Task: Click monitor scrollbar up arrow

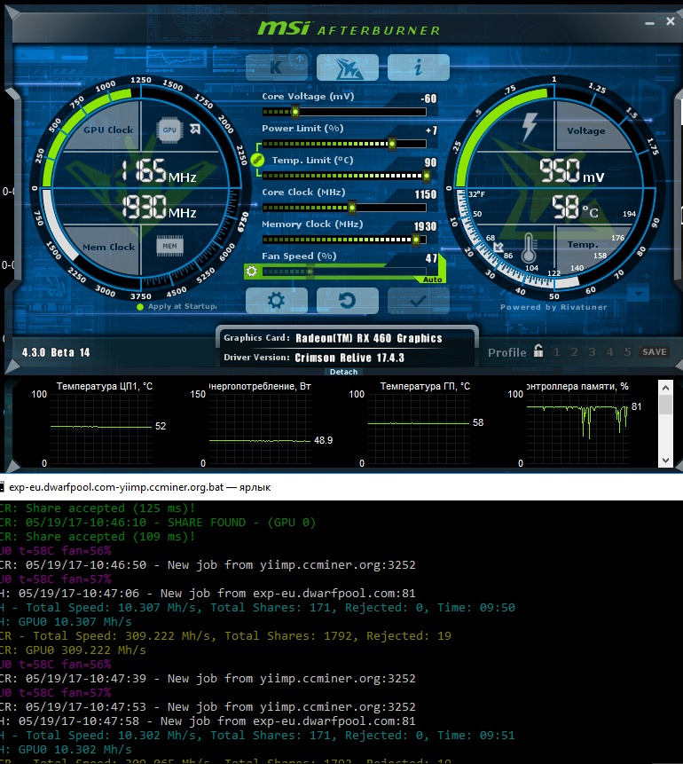Action: click(x=665, y=388)
